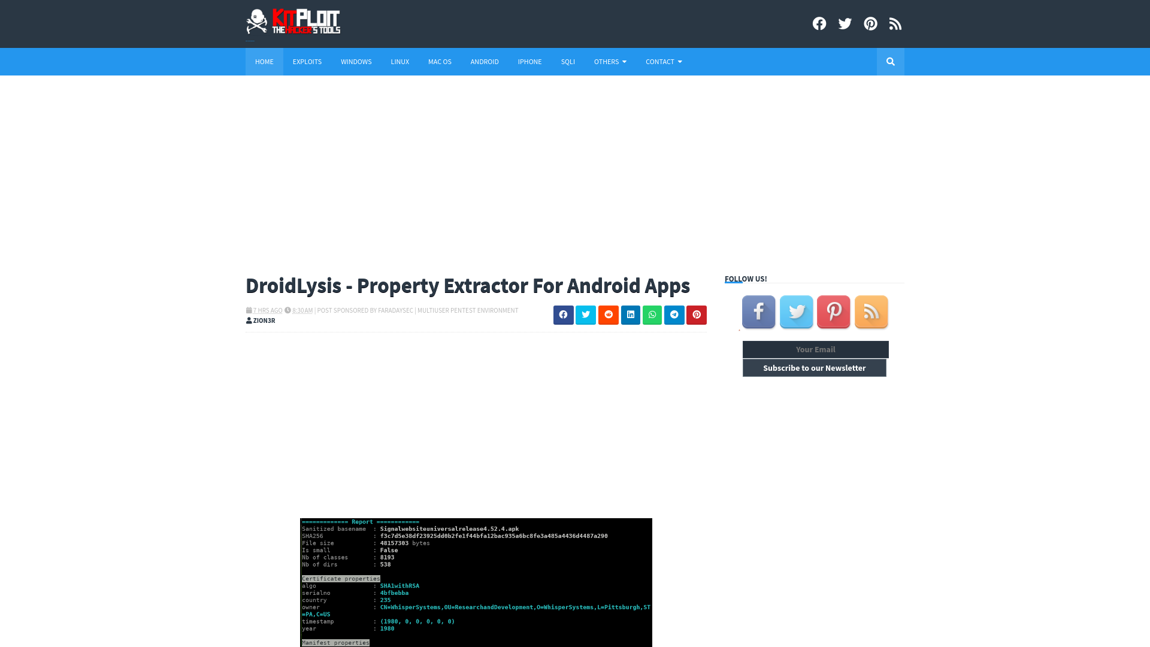Click the large RSS follow tile
This screenshot has height=647, width=1150.
(871, 312)
